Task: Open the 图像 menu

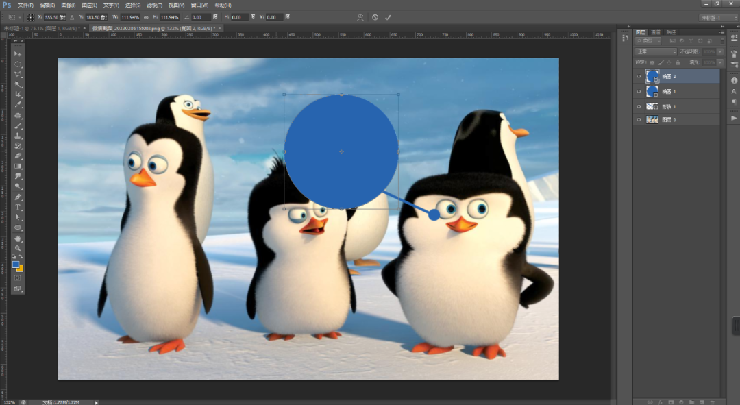Action: coord(68,5)
